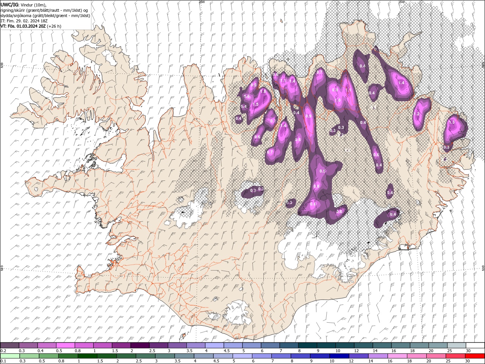Pick the crimson rain swatch at 25
The width and height of the screenshot is (485, 364).
coord(456,356)
